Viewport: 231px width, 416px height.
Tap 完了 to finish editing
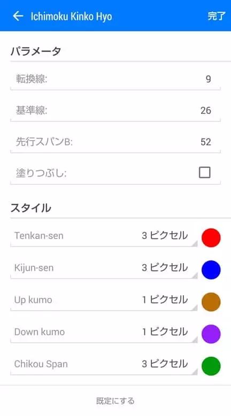point(217,16)
